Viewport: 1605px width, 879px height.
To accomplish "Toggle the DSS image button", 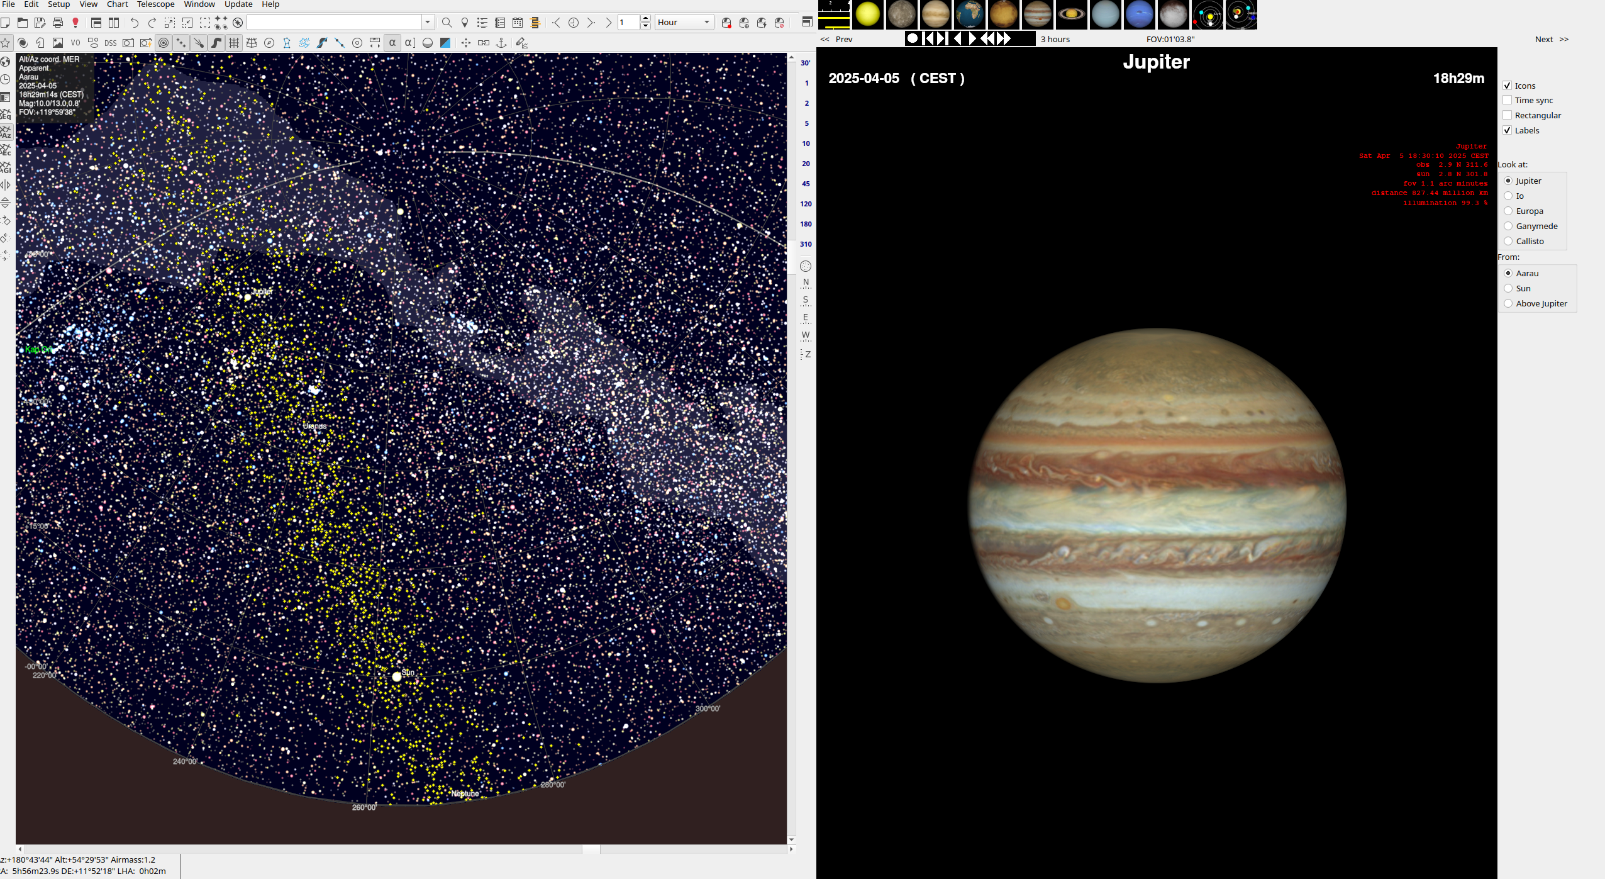I will coord(111,43).
